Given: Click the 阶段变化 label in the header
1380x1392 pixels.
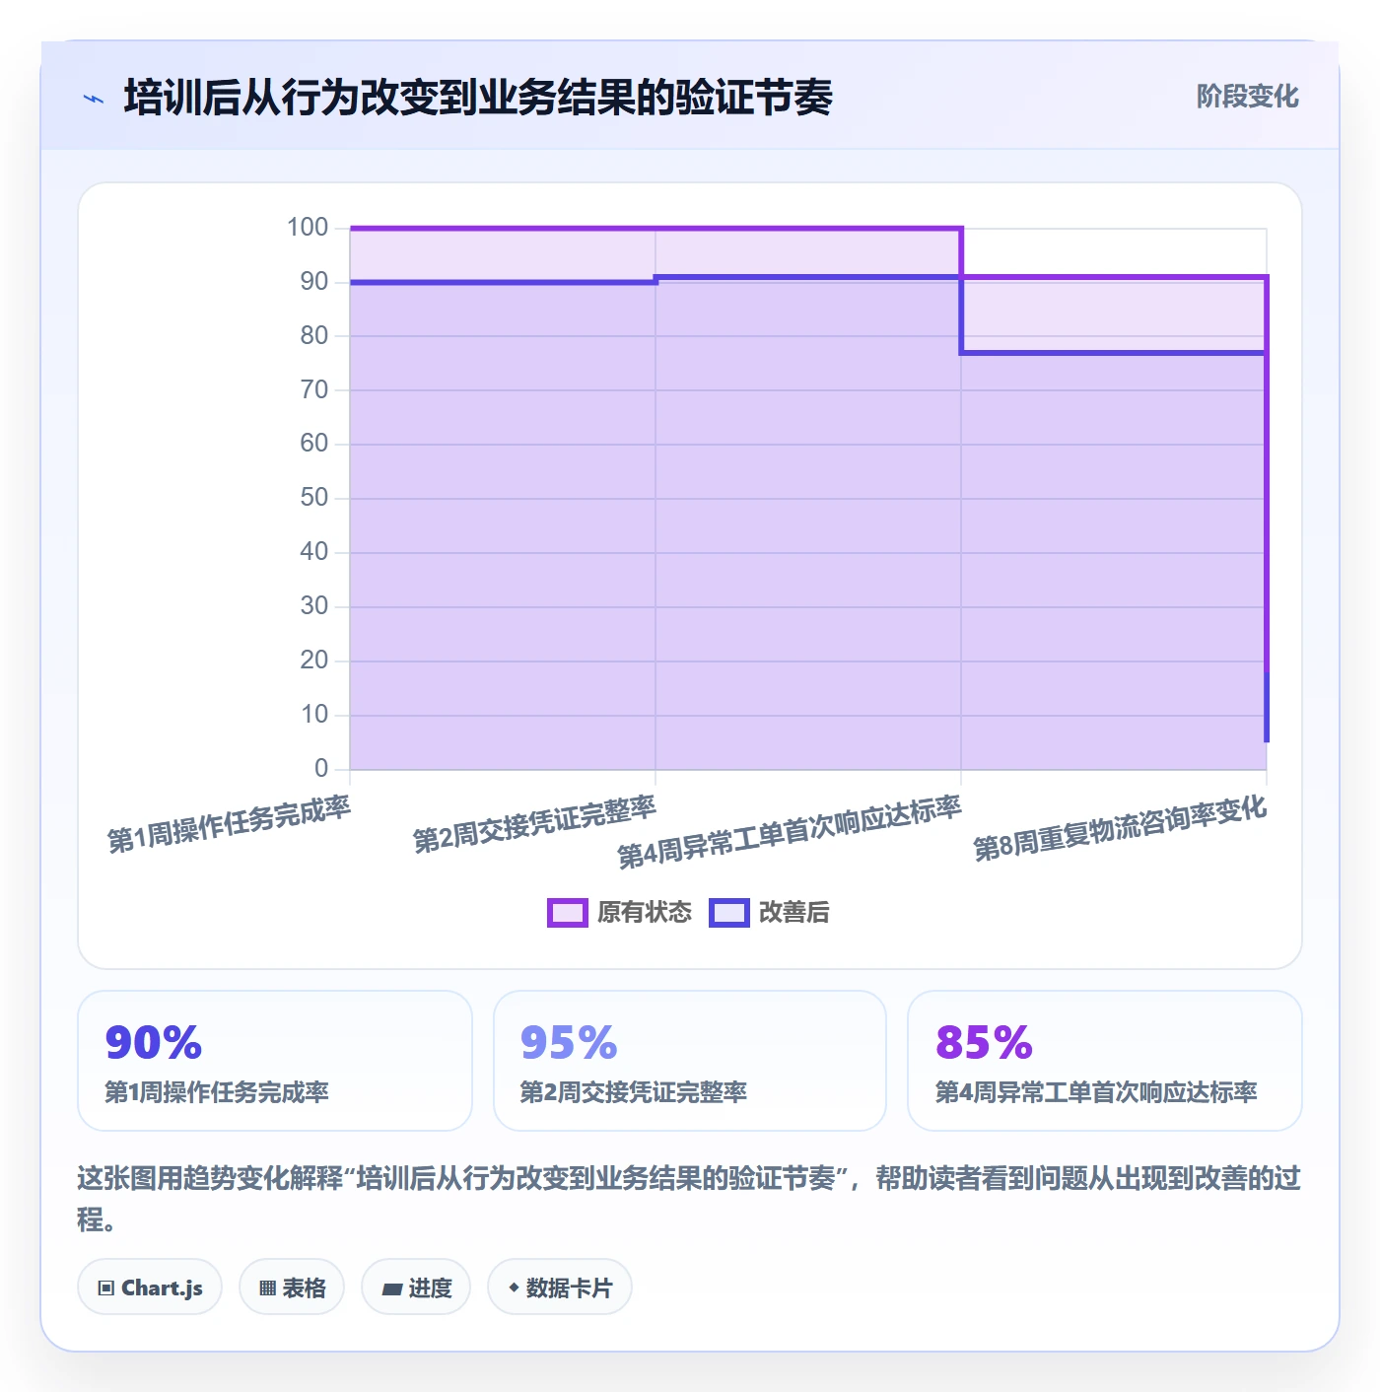Looking at the screenshot, I should click(1247, 97).
